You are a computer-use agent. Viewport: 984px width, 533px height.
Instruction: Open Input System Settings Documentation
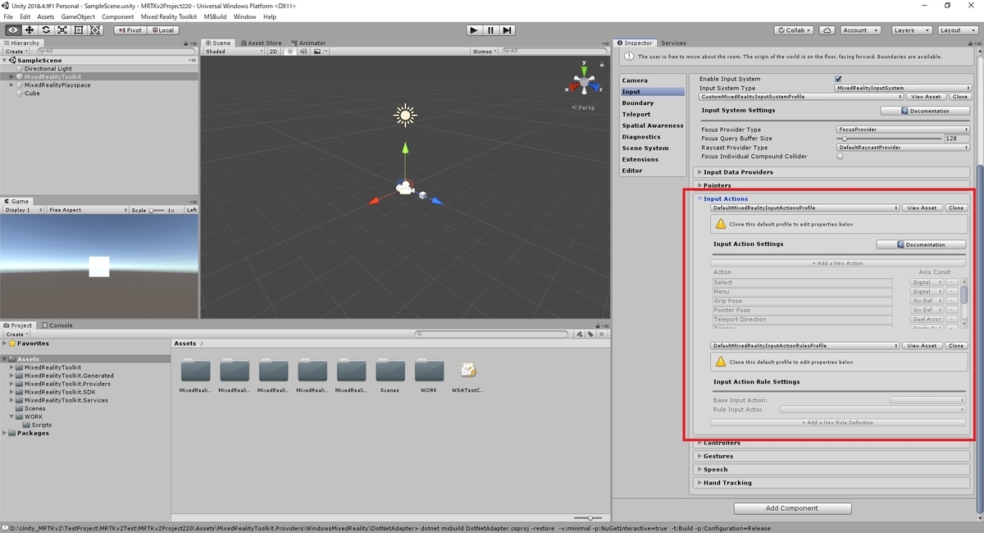click(x=925, y=110)
